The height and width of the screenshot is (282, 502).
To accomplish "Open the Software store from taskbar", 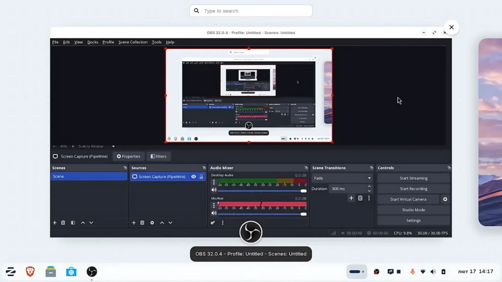I will pos(71,272).
